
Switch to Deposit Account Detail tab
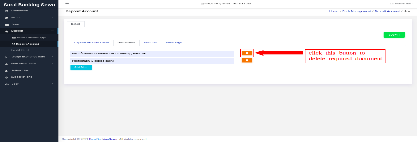click(x=91, y=43)
